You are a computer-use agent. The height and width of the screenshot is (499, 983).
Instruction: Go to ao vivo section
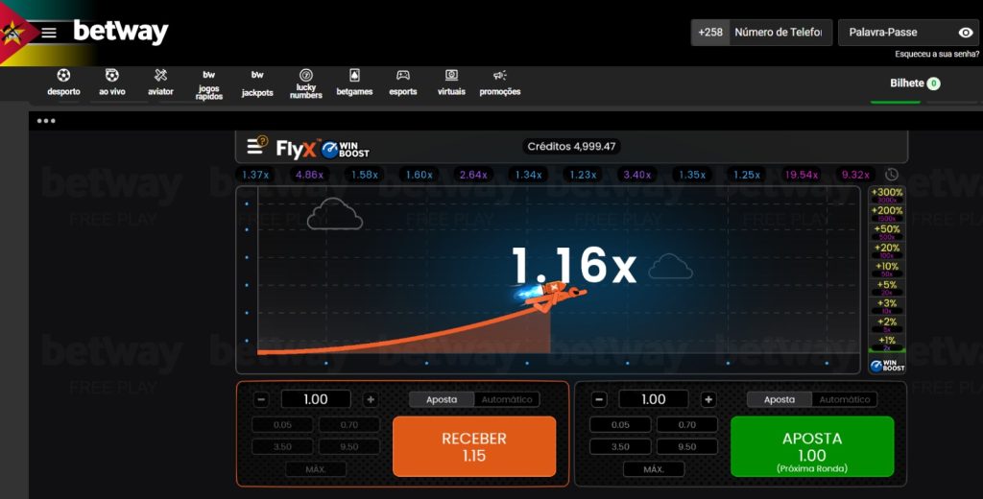click(112, 83)
